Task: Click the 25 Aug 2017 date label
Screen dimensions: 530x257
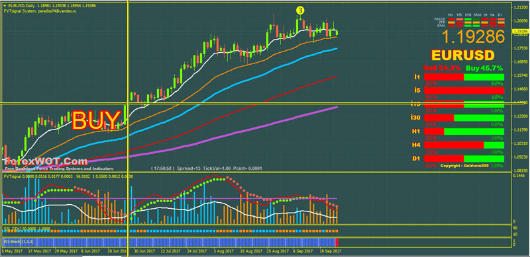Action: (278, 251)
